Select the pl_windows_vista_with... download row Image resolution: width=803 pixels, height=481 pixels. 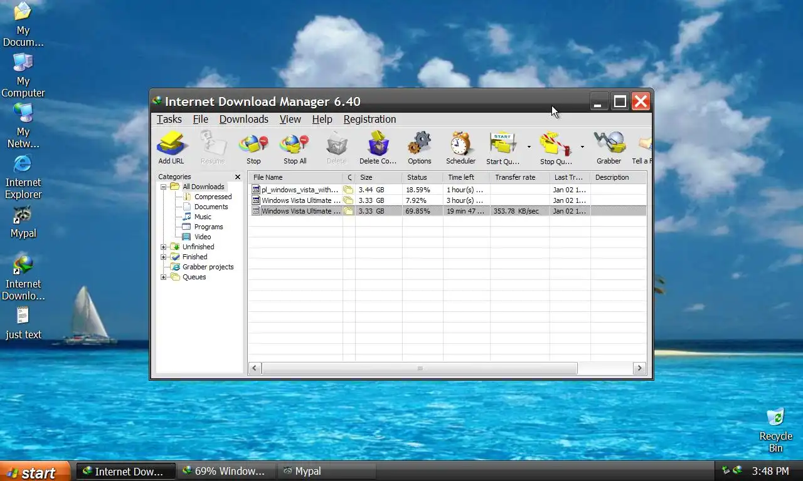pyautogui.click(x=447, y=190)
